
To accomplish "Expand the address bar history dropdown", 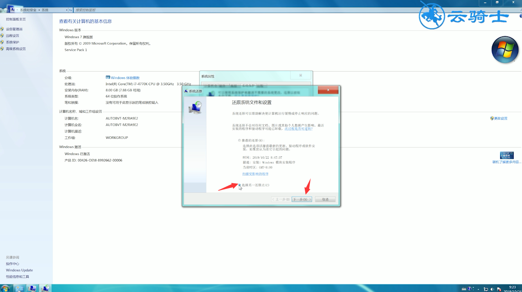I will click(x=67, y=10).
